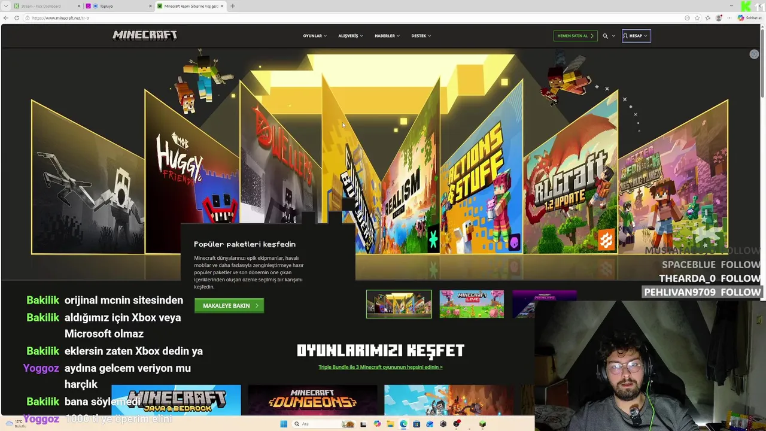Select the Minecraft Resmi Sitesi tab
The image size is (766, 431).
pyautogui.click(x=190, y=6)
